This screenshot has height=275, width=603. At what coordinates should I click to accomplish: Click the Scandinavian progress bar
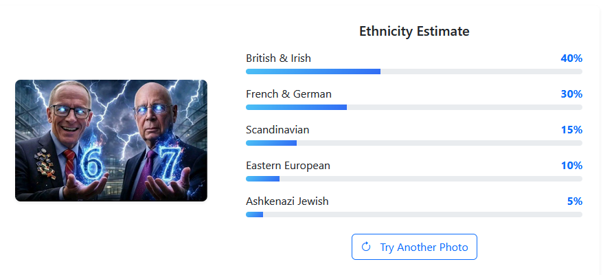click(413, 143)
